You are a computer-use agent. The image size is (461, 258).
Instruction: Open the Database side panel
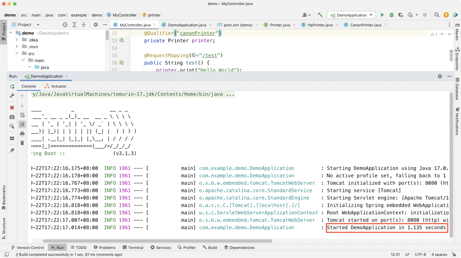tap(457, 89)
